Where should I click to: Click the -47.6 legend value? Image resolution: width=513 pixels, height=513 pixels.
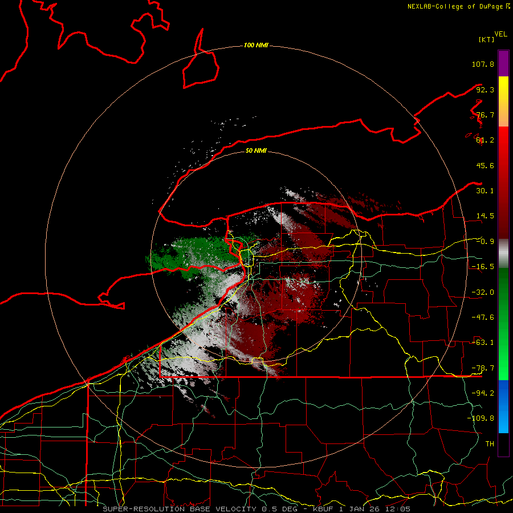[483, 317]
